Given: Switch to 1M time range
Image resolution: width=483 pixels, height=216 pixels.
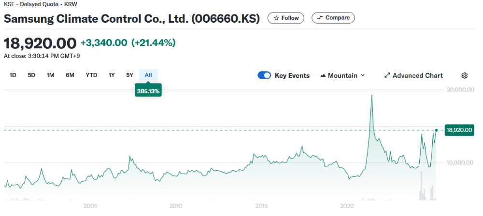Looking at the screenshot, I should click(x=50, y=75).
